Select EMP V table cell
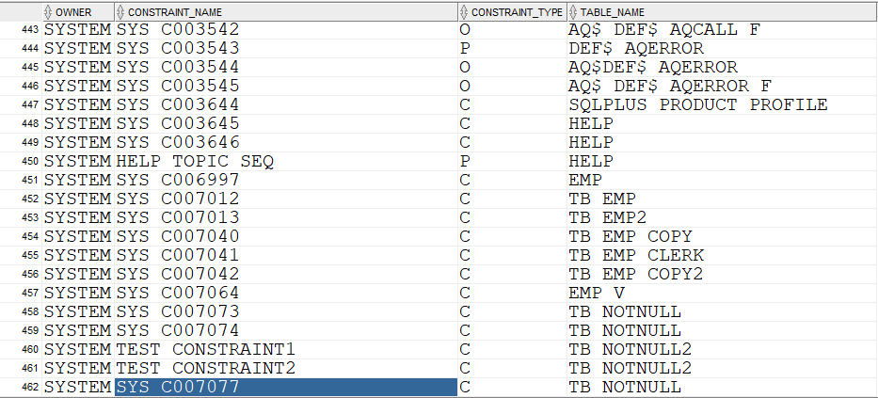878x398 pixels. point(723,293)
